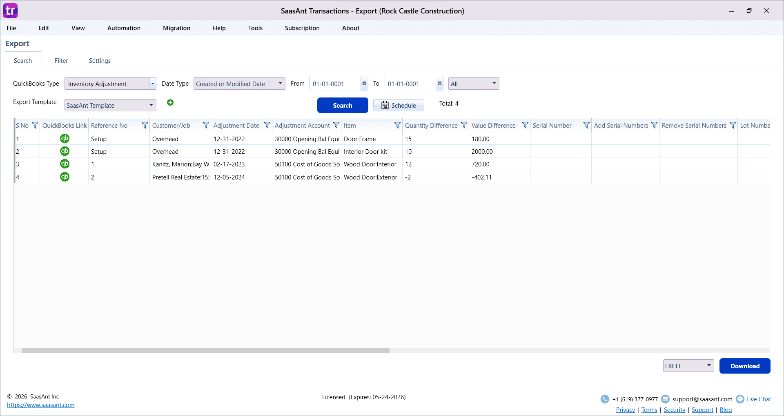
Task: Open the Subscription menu
Action: (302, 28)
